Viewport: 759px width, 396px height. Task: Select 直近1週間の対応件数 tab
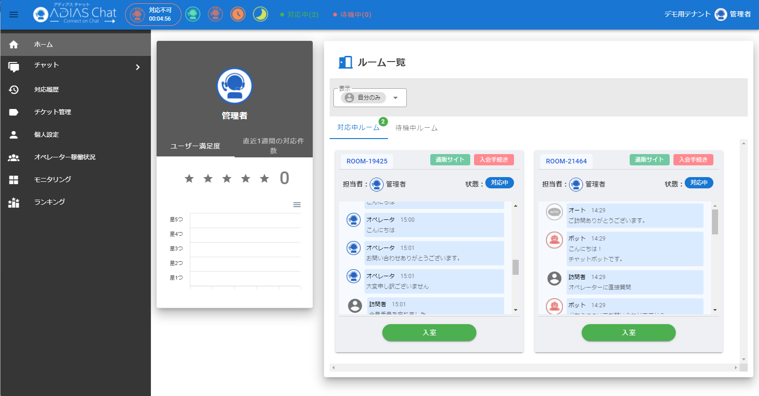tap(273, 145)
